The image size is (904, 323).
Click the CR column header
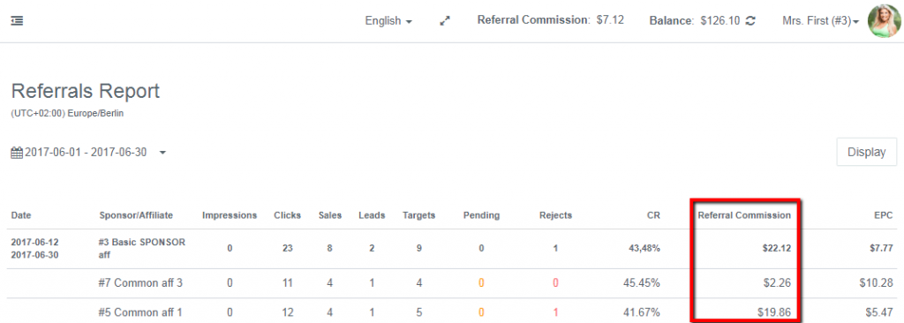[653, 215]
